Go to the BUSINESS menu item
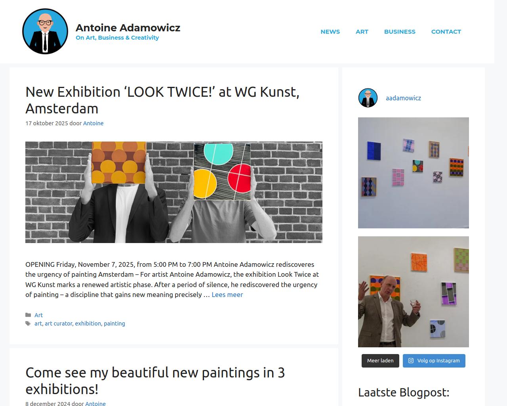 point(400,32)
